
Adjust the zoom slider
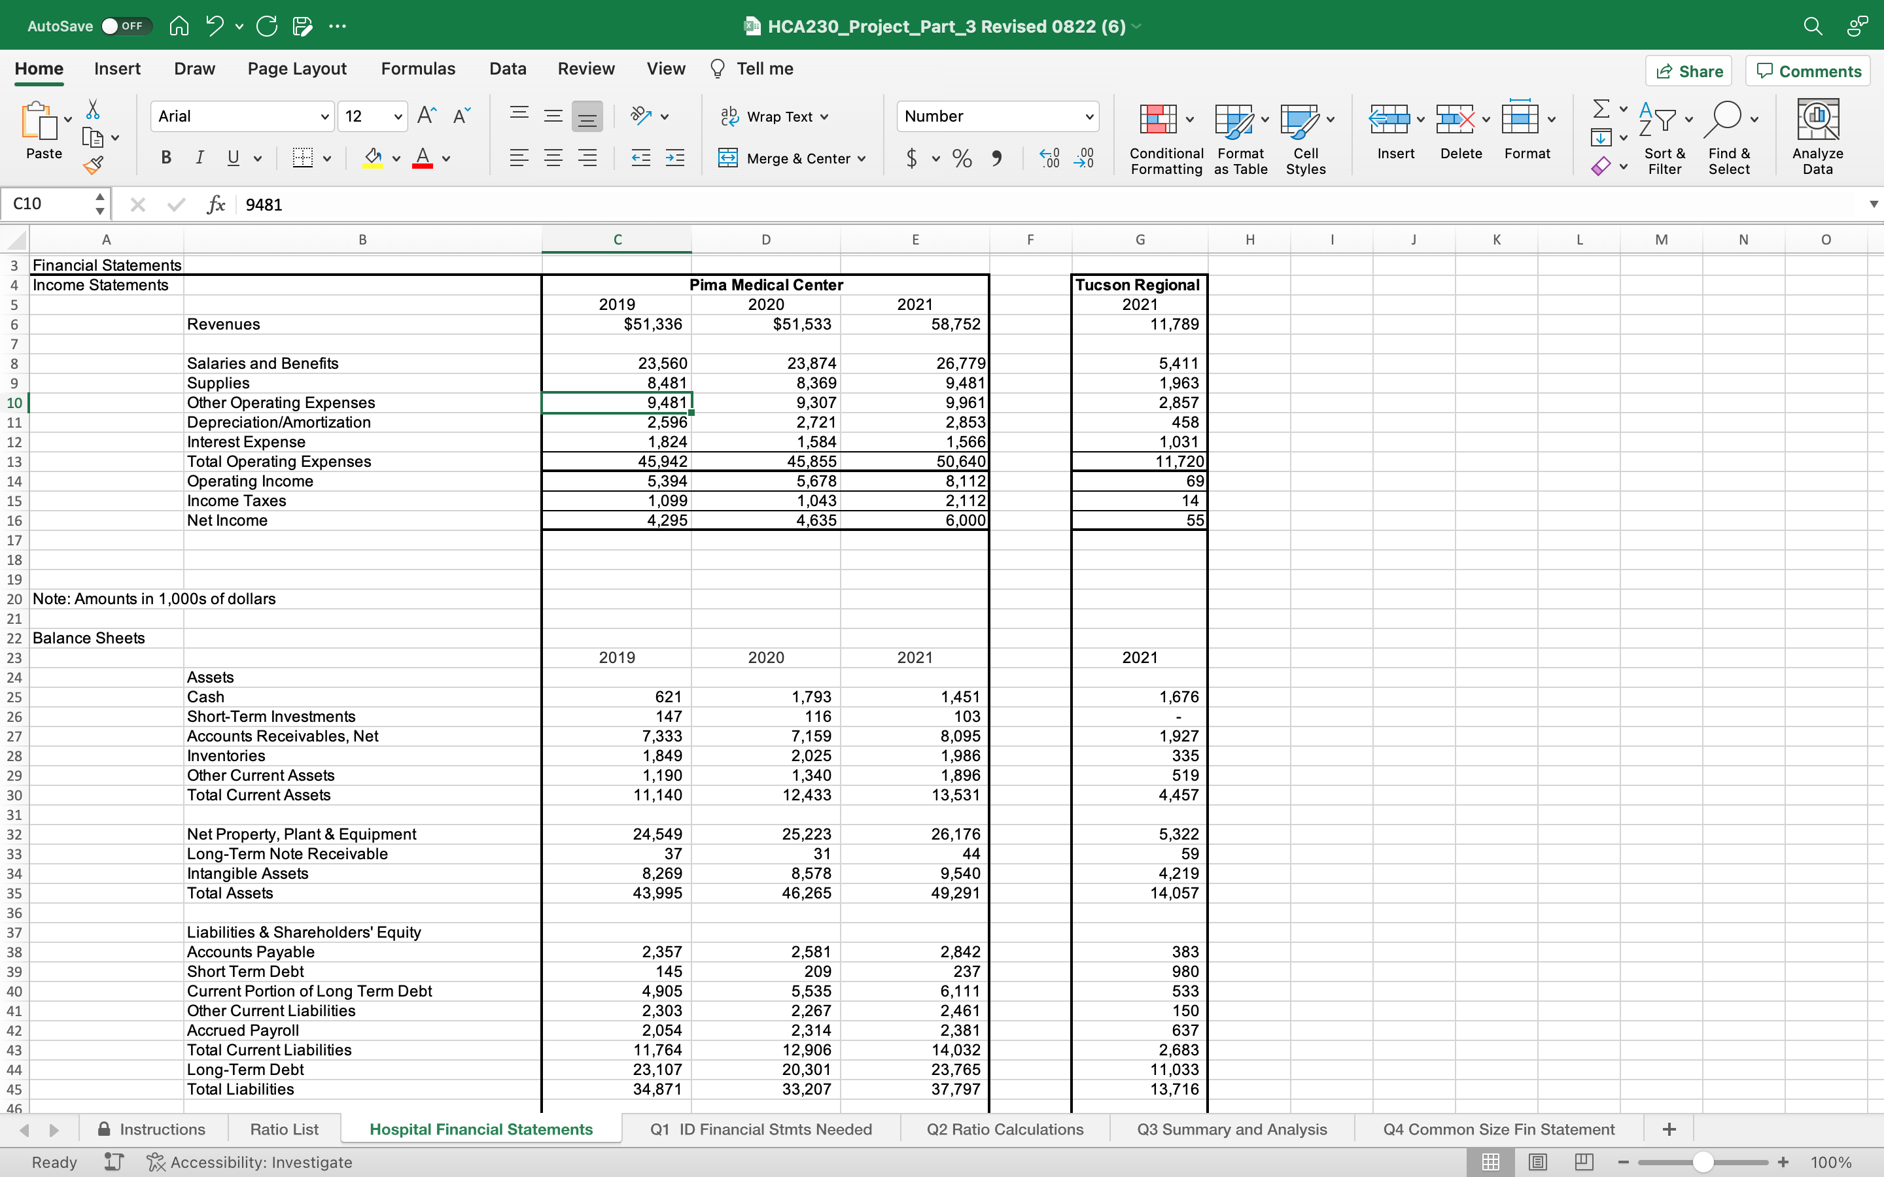pyautogui.click(x=1702, y=1161)
